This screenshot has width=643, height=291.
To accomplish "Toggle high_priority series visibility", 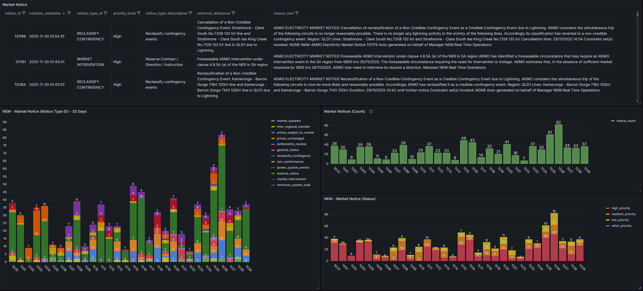I will 620,208.
